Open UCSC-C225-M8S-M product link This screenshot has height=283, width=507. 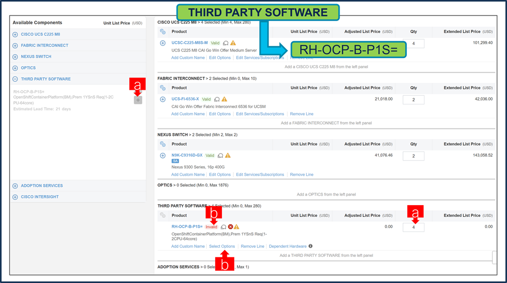pos(190,43)
